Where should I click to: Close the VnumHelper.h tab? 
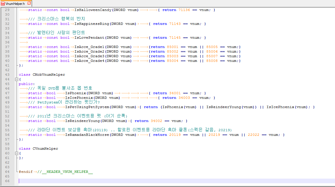29,3
